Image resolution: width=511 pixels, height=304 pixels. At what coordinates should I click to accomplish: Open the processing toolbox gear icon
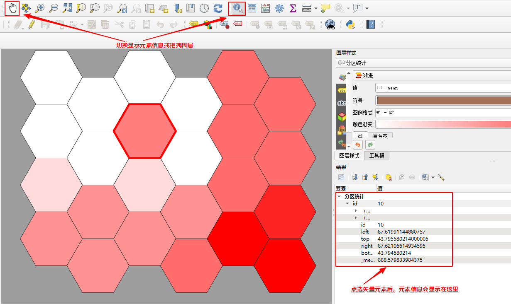point(279,8)
